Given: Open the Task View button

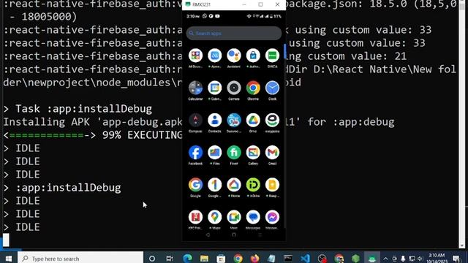Looking at the screenshot, I should 170,258.
